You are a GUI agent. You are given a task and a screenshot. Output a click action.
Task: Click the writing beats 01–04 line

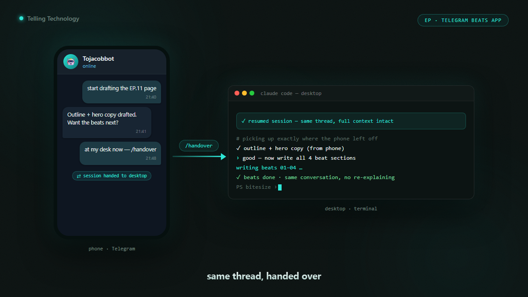click(269, 168)
